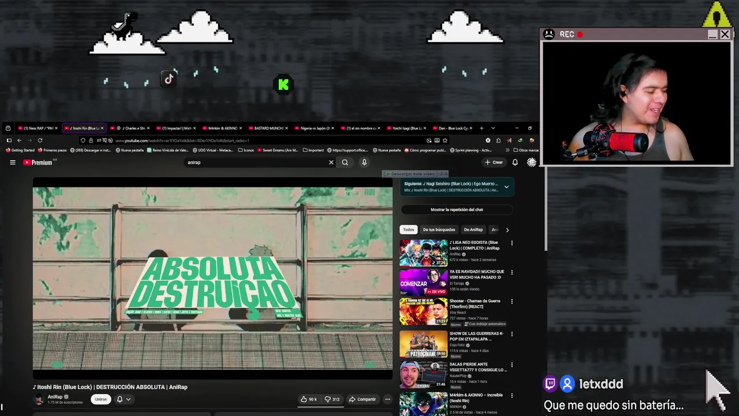Click the 'Unirse' join button
Viewport: 739px width, 416px height.
(100, 399)
